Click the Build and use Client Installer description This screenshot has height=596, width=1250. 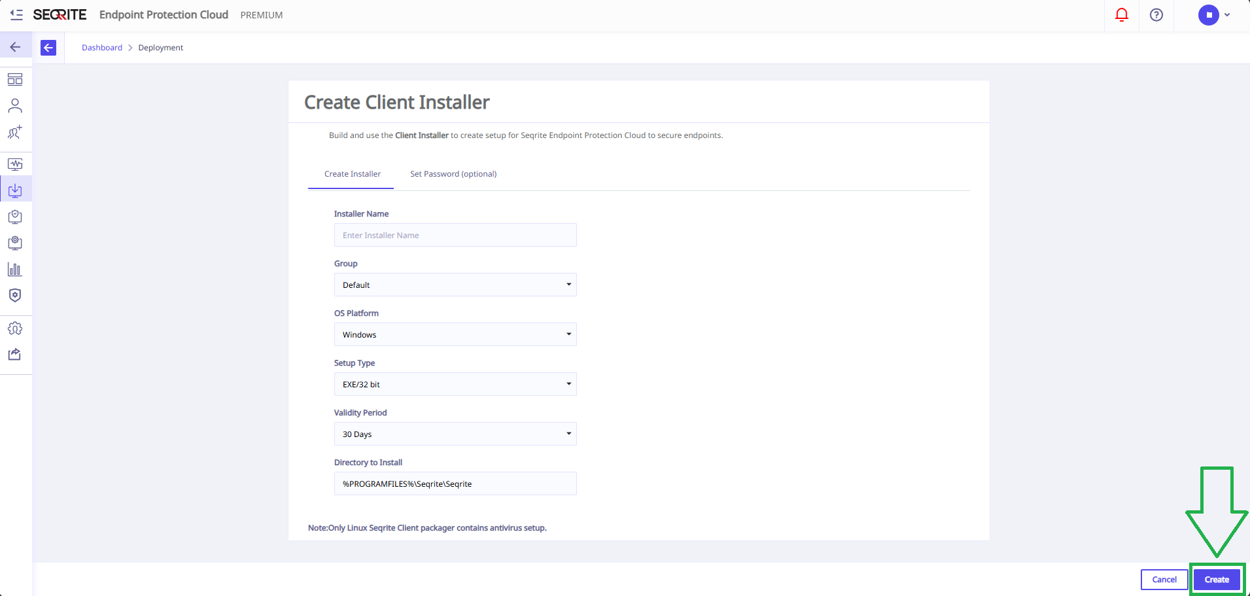pyautogui.click(x=526, y=135)
